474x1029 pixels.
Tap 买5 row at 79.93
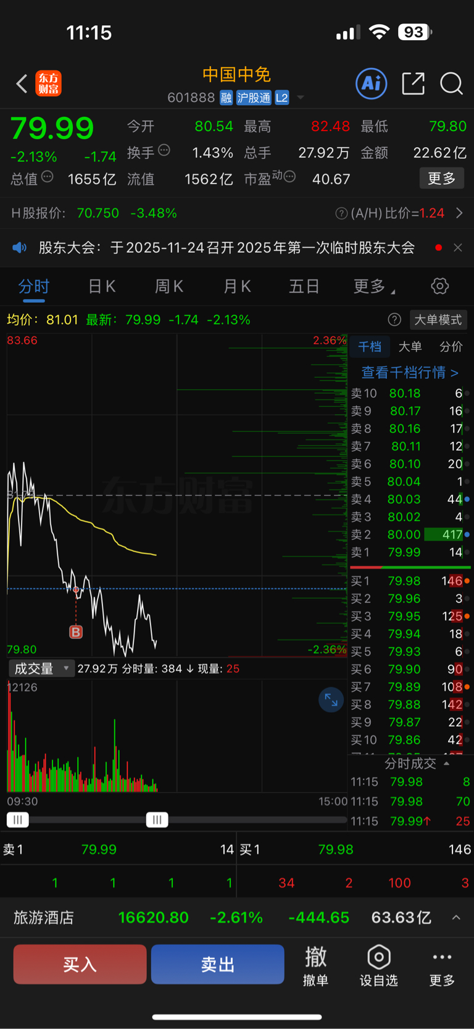(x=410, y=651)
